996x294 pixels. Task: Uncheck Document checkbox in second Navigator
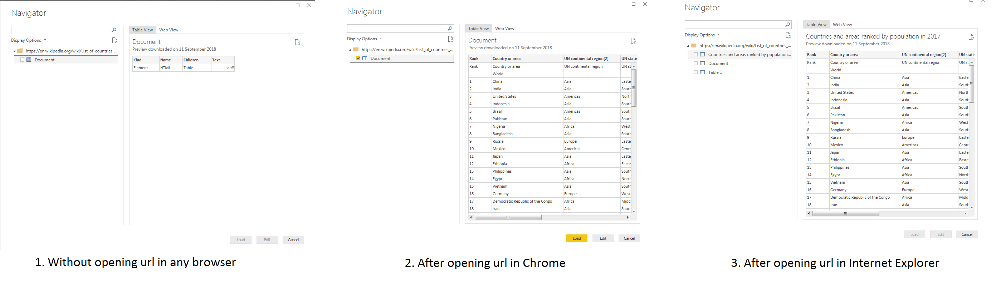(358, 58)
